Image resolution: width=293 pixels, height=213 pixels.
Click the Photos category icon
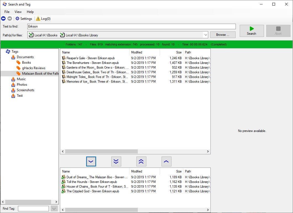(13, 85)
